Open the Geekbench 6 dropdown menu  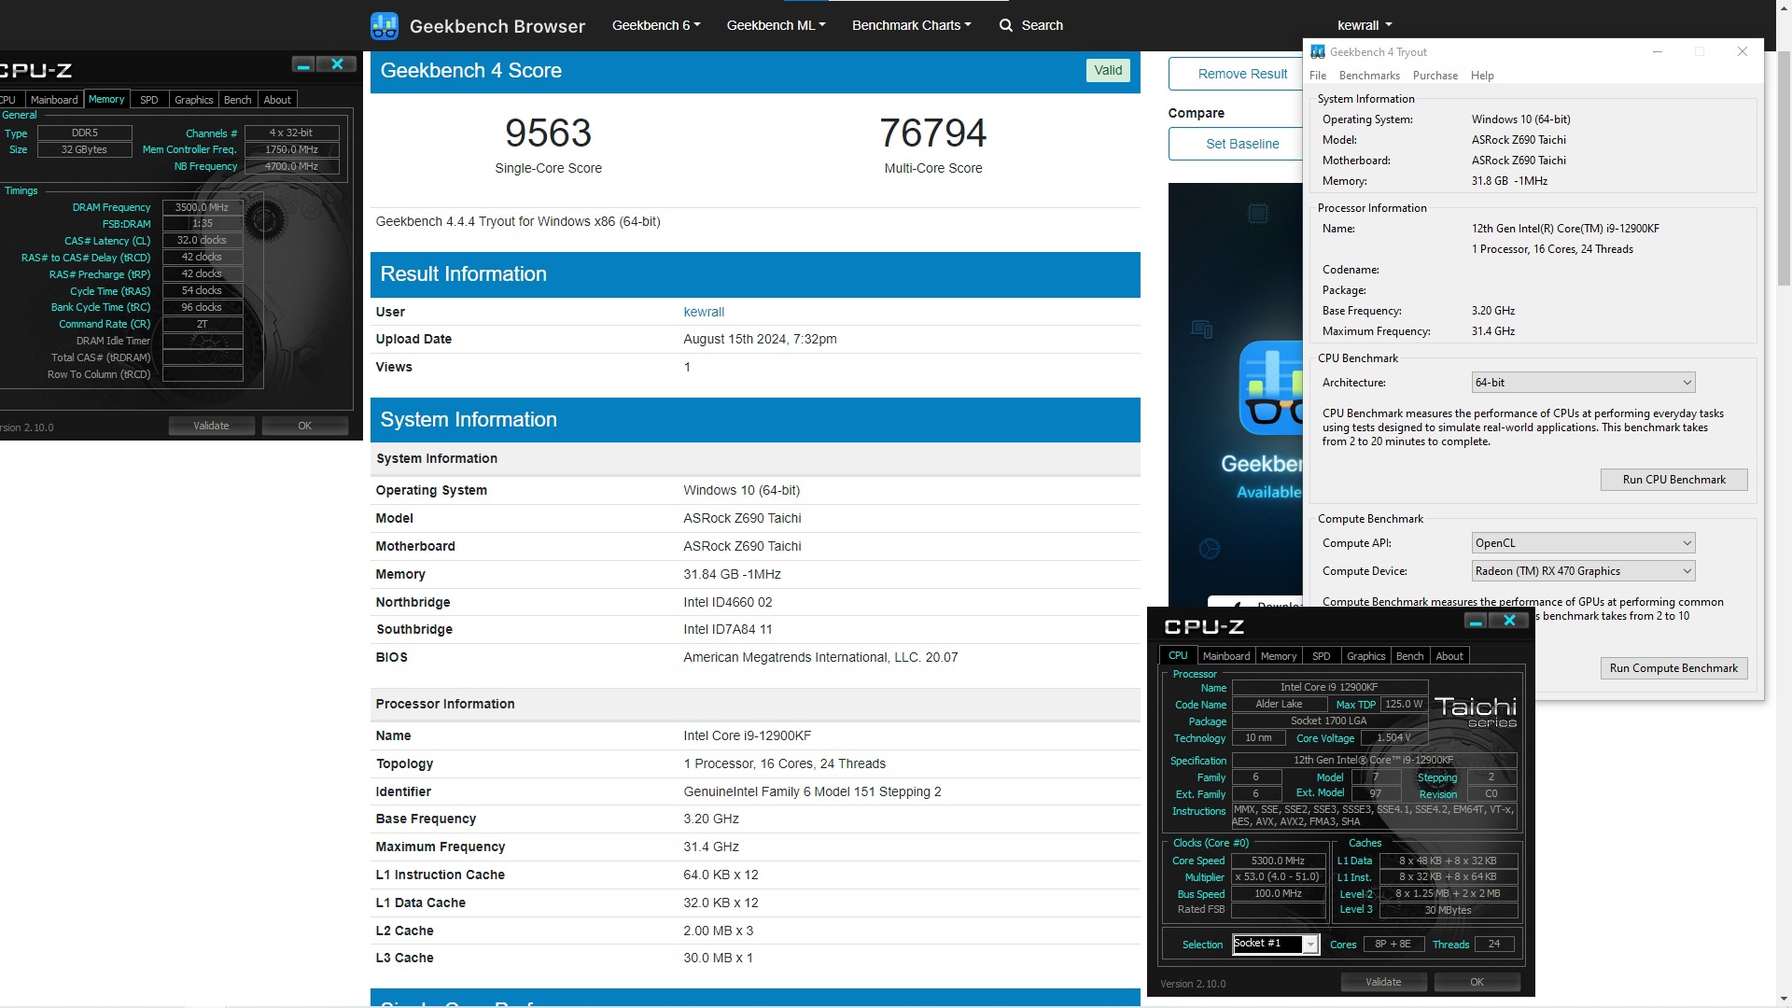tap(656, 25)
